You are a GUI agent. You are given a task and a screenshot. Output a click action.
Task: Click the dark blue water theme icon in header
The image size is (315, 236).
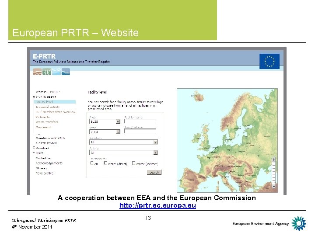66,72
